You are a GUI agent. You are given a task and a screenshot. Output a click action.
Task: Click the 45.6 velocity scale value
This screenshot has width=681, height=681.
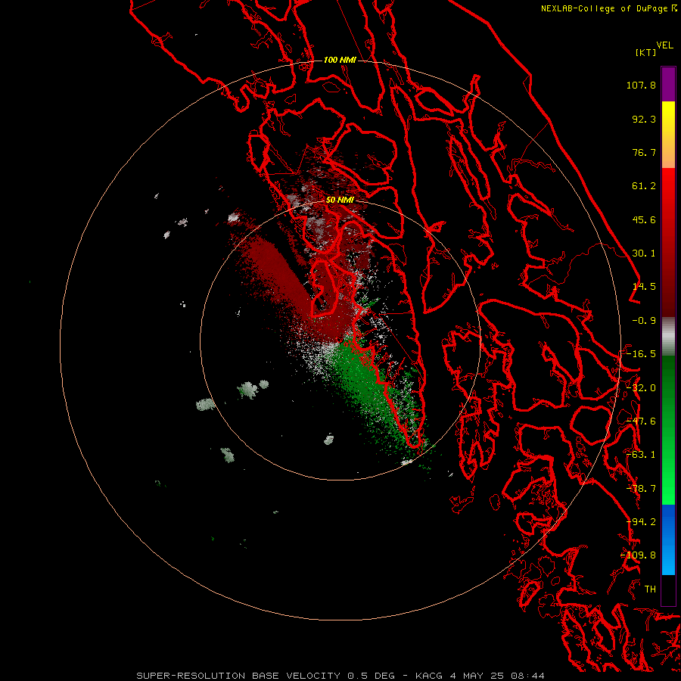pyautogui.click(x=644, y=219)
